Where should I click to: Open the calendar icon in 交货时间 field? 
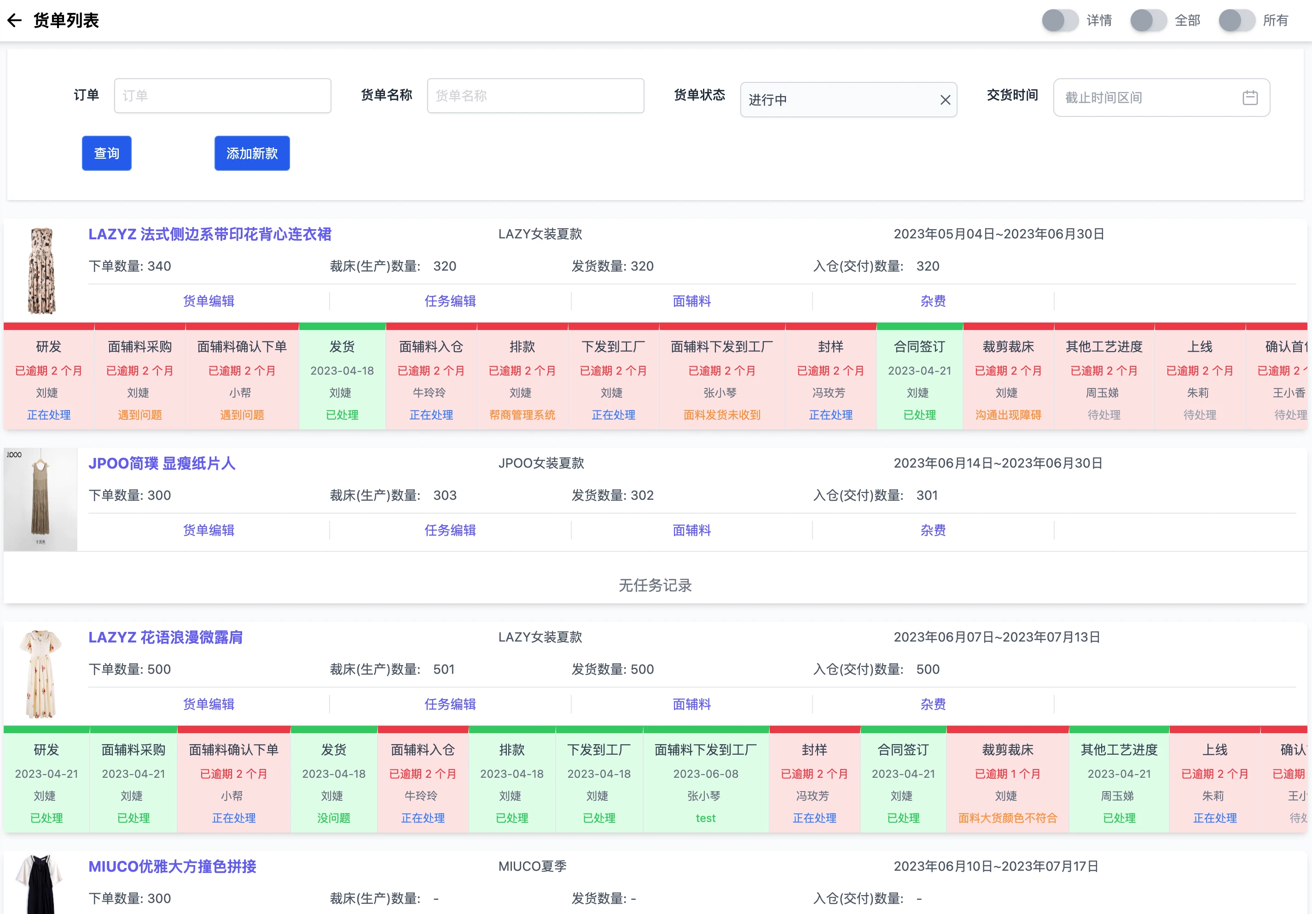coord(1250,97)
